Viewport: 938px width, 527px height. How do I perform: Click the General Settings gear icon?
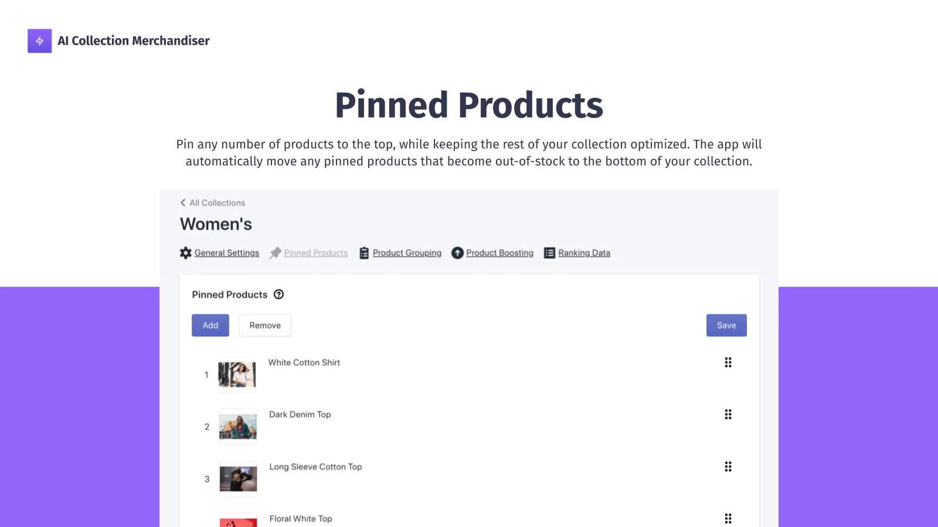coord(186,253)
